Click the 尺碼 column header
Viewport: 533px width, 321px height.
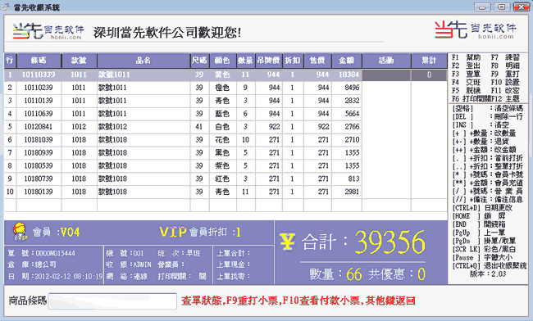(x=199, y=61)
